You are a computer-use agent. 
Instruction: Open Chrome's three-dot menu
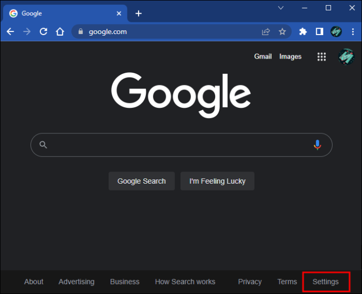point(353,31)
